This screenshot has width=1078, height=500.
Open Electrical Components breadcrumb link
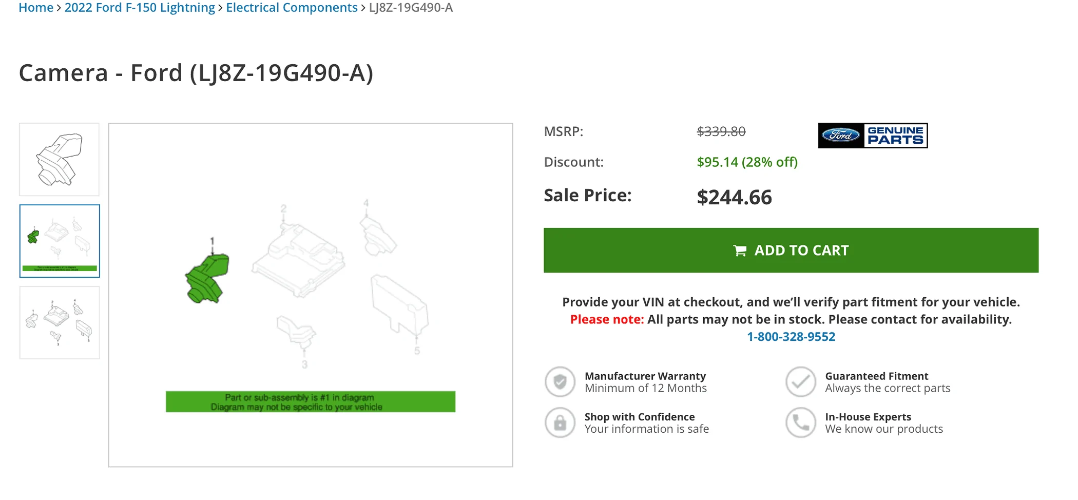pos(292,8)
